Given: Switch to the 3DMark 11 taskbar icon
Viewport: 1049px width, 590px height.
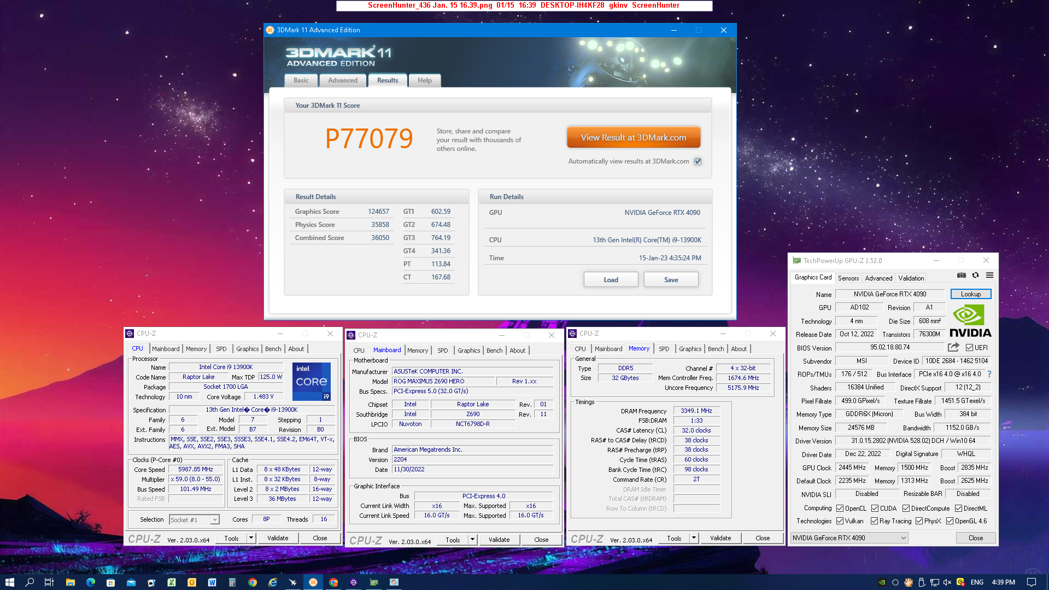Looking at the screenshot, I should (x=313, y=582).
